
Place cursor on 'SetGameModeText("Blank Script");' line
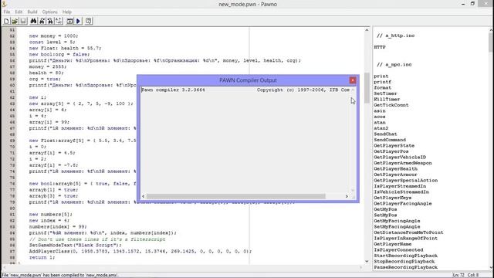pos(76,246)
